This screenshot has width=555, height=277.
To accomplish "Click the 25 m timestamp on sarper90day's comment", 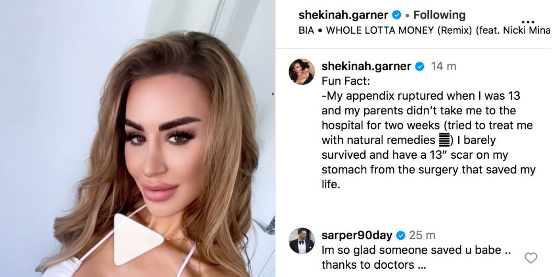I will point(422,235).
